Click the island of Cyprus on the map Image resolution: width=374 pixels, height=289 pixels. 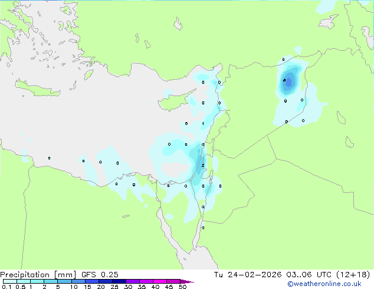coord(173,102)
